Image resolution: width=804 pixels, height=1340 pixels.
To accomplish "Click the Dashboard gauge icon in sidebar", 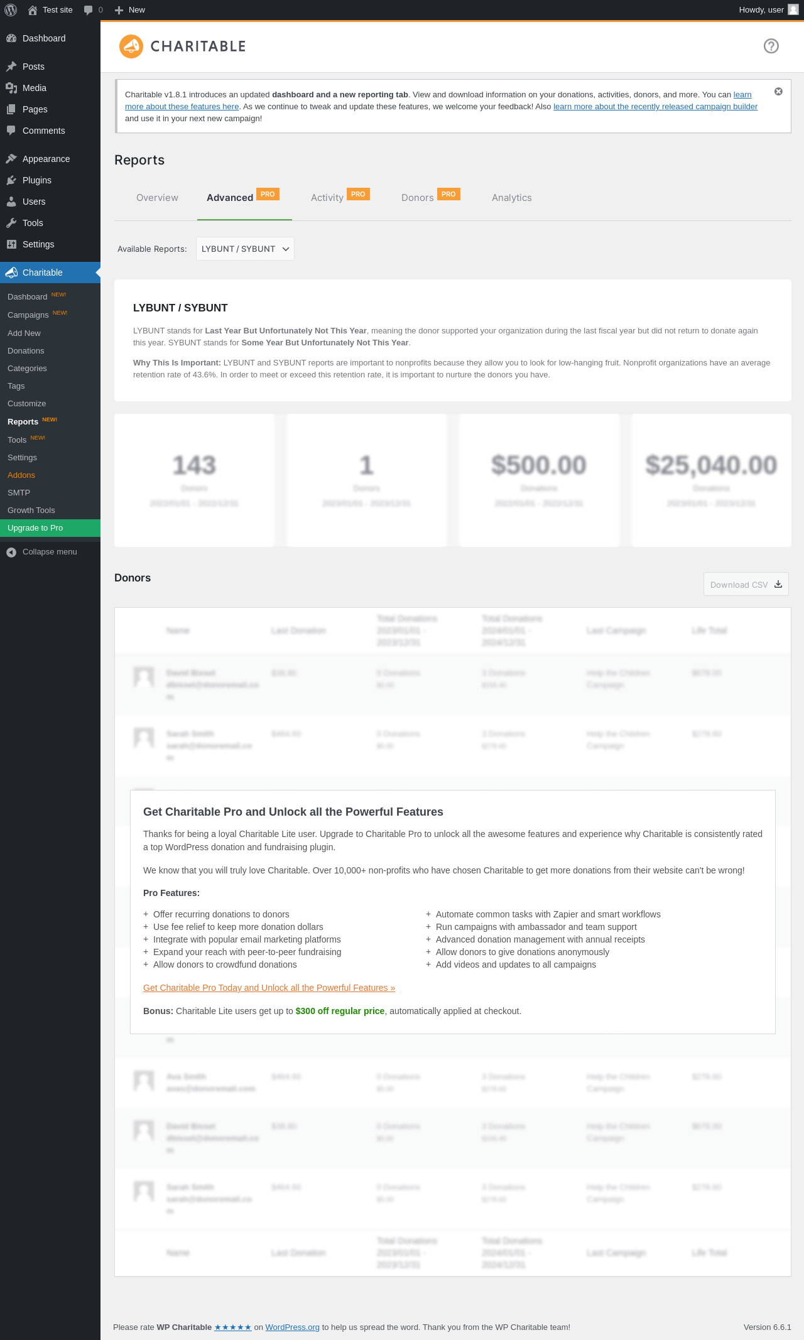I will 11,38.
